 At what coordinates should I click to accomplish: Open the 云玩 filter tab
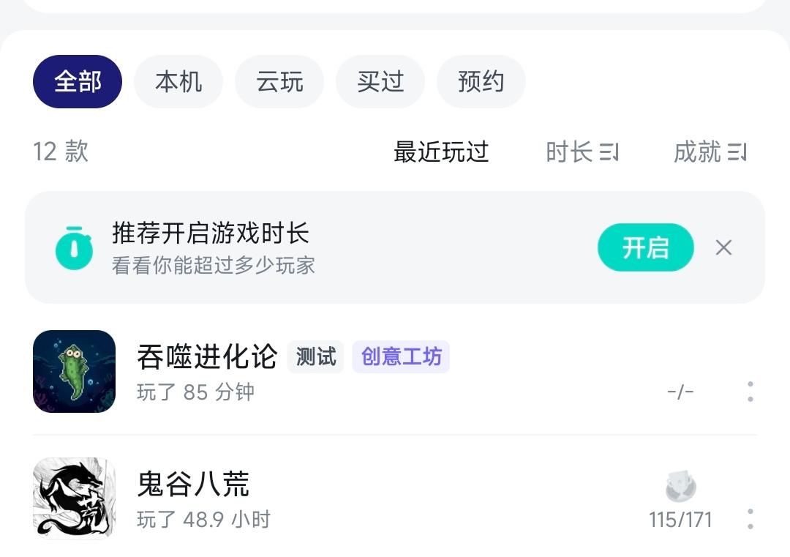279,82
